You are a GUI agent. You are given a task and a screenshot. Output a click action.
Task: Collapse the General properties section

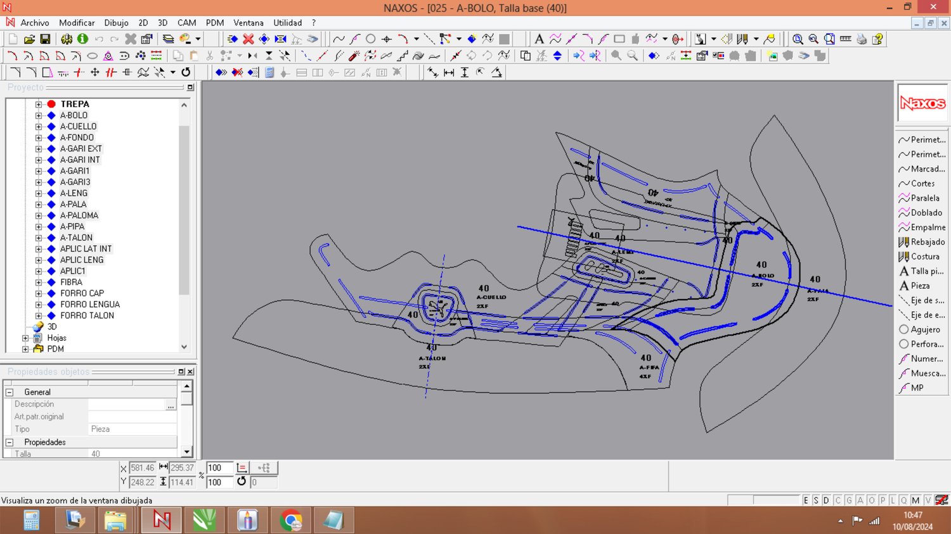[10, 392]
